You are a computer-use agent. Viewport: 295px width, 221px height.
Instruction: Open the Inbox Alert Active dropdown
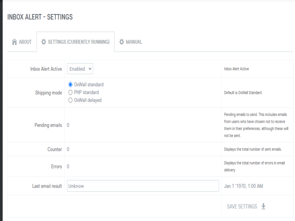pyautogui.click(x=80, y=69)
